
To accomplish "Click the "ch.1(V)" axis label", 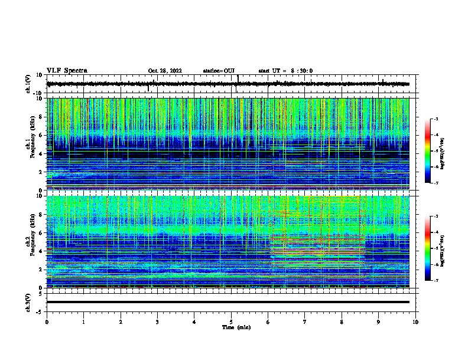I will pos(28,84).
